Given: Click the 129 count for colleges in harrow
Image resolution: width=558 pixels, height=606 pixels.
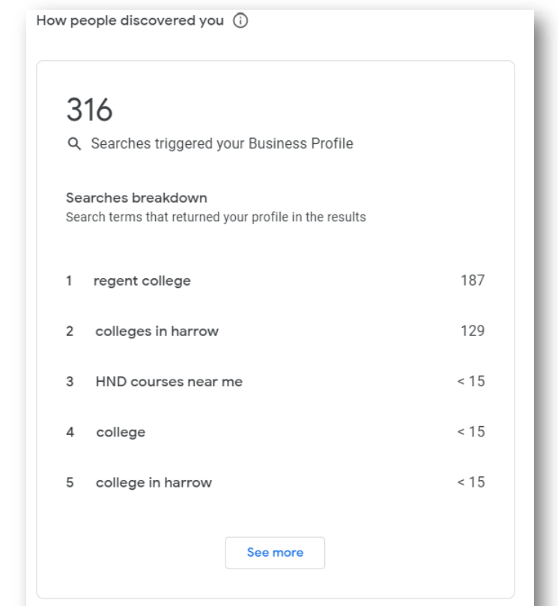Looking at the screenshot, I should click(473, 331).
